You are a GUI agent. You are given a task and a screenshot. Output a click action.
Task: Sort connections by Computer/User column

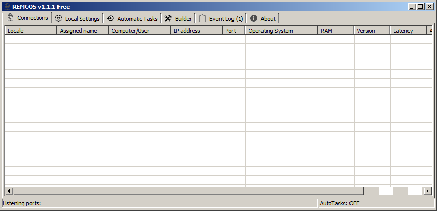139,31
